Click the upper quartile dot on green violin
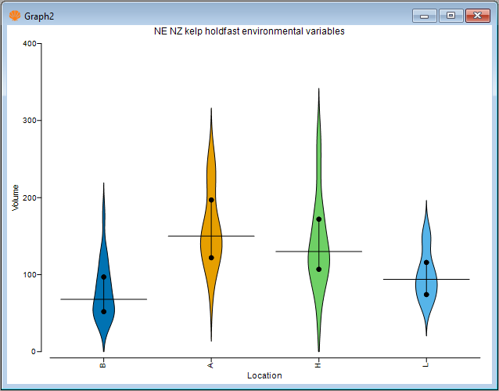Screen dimensions: 499x391 [319, 219]
